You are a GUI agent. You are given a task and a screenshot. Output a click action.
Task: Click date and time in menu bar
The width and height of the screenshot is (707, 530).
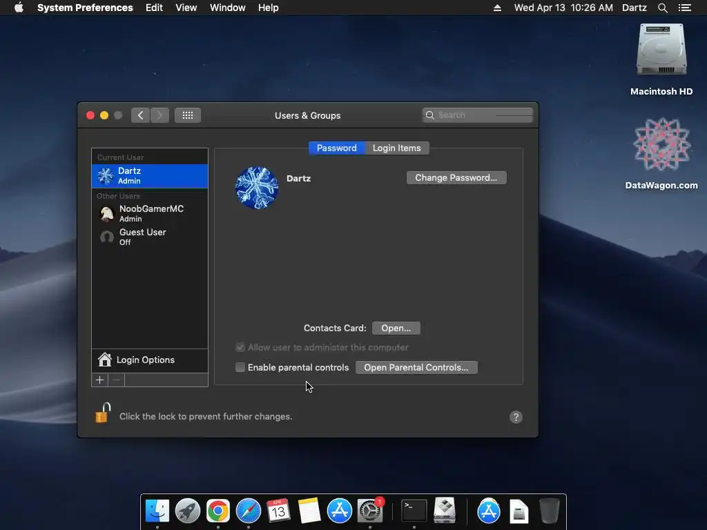(563, 8)
